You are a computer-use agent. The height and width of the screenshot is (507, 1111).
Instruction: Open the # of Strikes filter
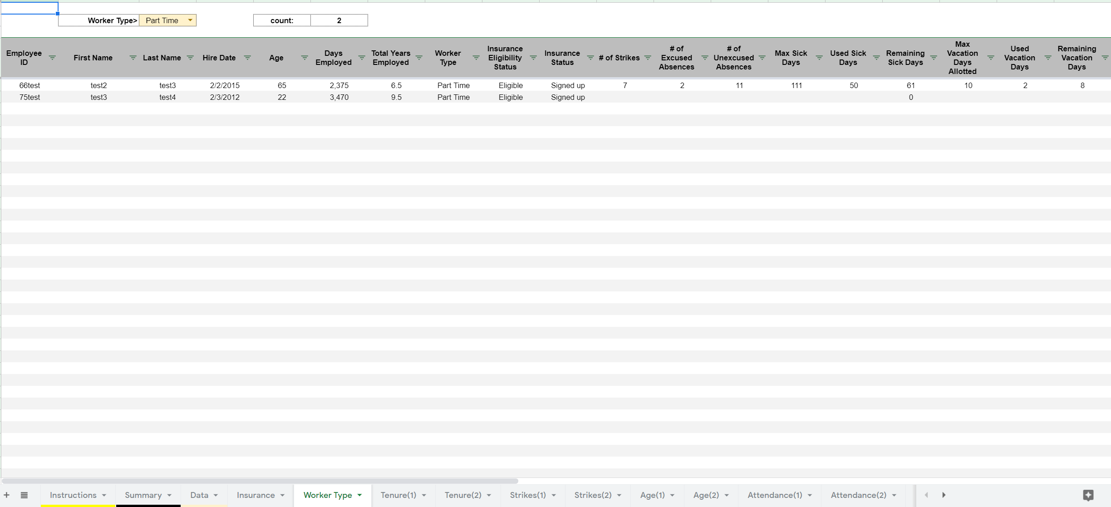[x=648, y=58]
